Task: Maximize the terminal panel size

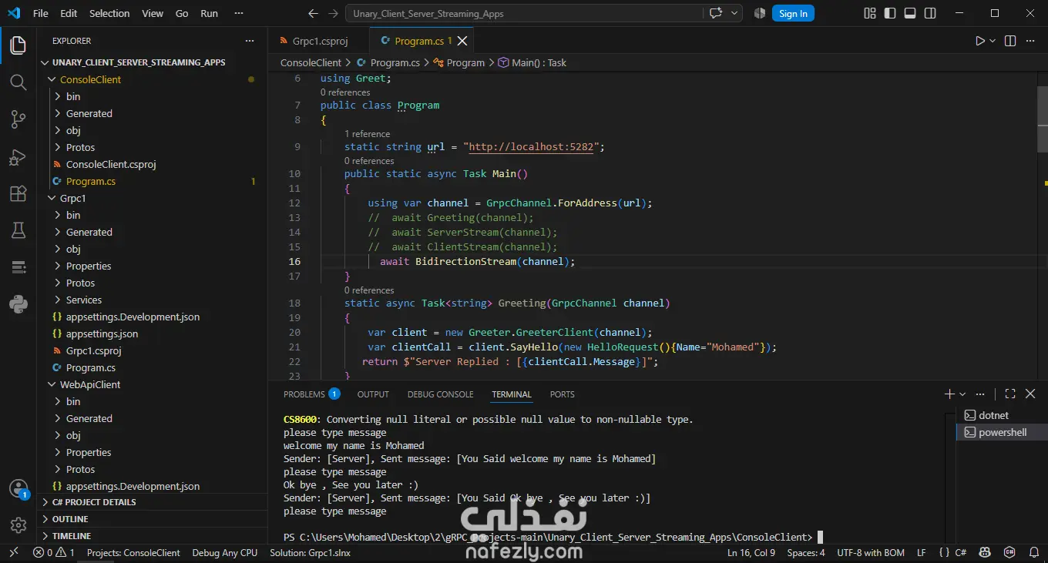Action: (x=1010, y=394)
